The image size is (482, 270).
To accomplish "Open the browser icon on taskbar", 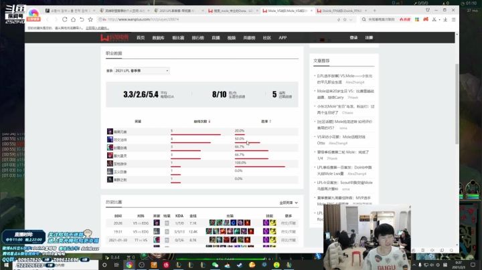I will coord(129,265).
